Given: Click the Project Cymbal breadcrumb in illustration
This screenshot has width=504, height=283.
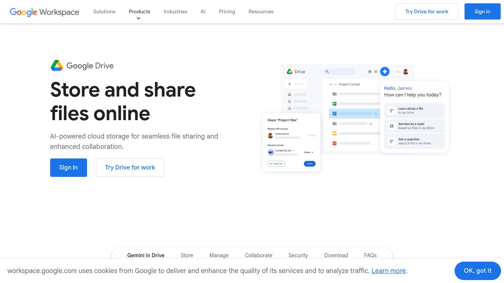Looking at the screenshot, I should [349, 84].
